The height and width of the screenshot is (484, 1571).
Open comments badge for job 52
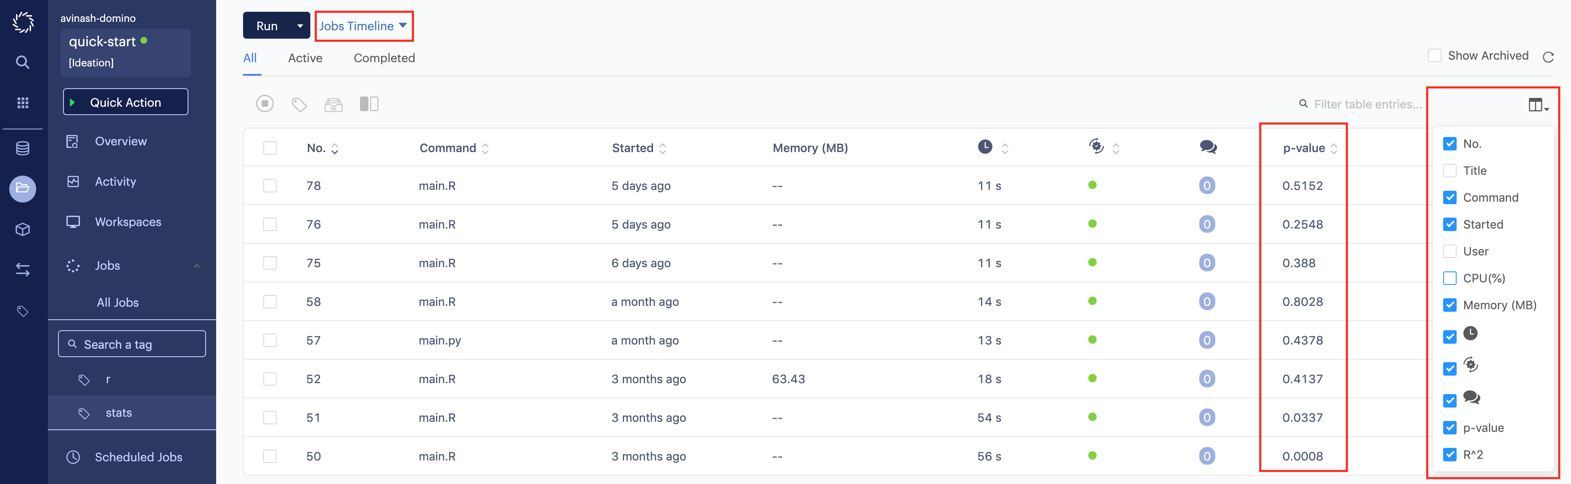1207,379
